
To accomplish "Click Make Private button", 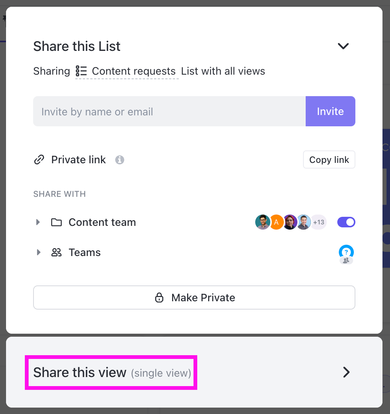I will [x=194, y=297].
